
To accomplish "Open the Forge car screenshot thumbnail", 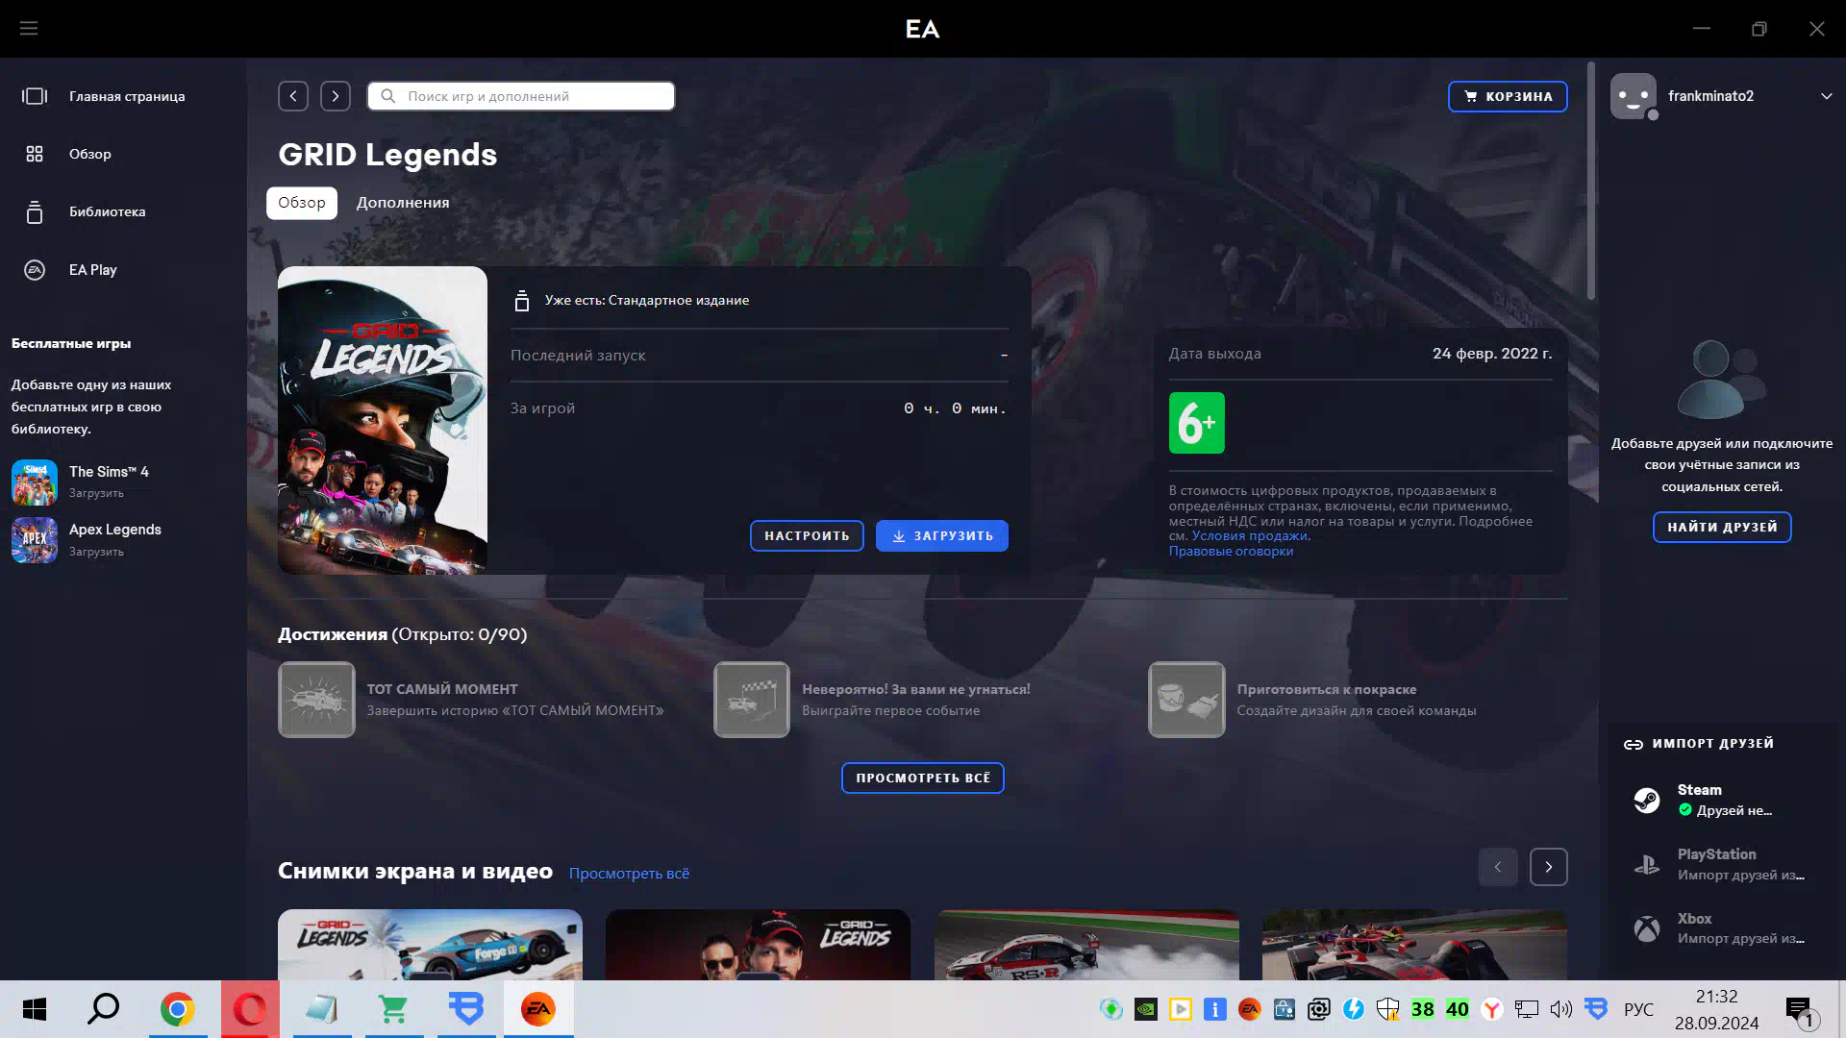I will point(430,945).
